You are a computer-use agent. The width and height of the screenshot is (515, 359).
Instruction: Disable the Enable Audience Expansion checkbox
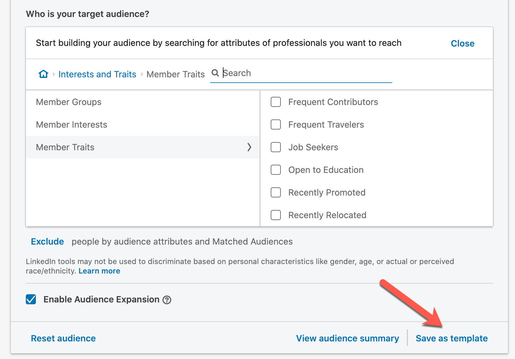click(31, 299)
